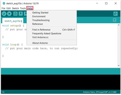This screenshot has height=95, width=121.
Task: Select Reference menu entry
Action: pos(52,24)
